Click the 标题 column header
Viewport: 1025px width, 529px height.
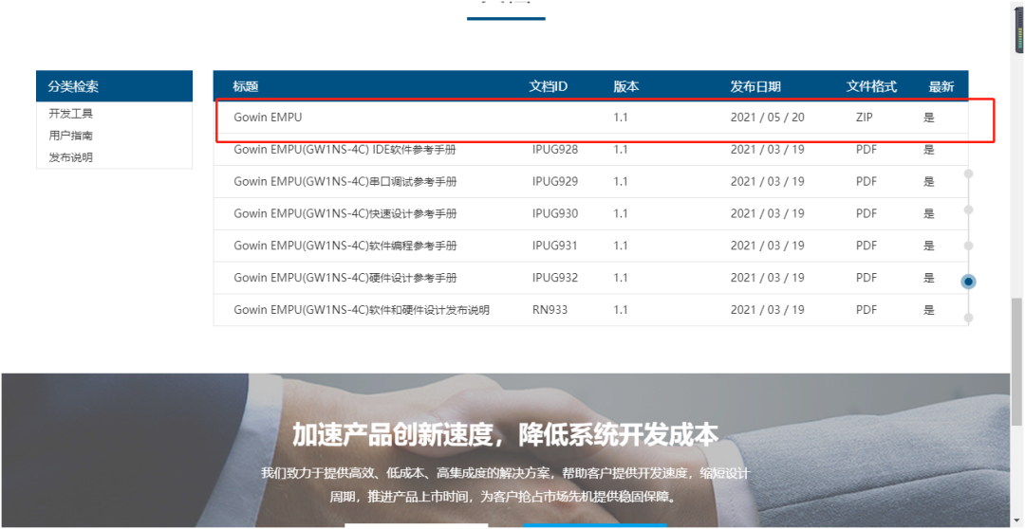[246, 86]
